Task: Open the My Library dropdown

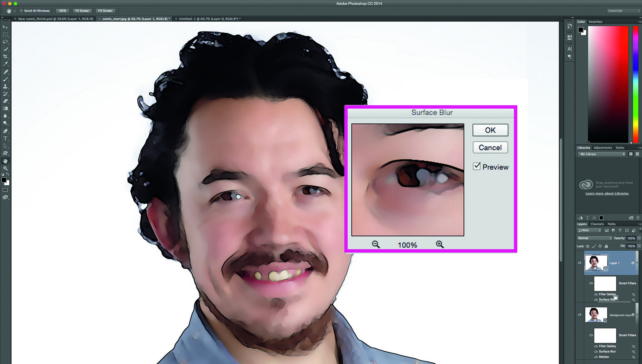Action: coord(602,154)
